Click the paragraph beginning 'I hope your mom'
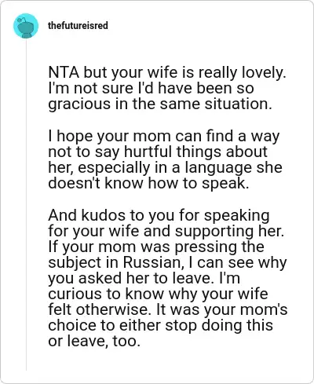314x384 pixels. coord(165,159)
